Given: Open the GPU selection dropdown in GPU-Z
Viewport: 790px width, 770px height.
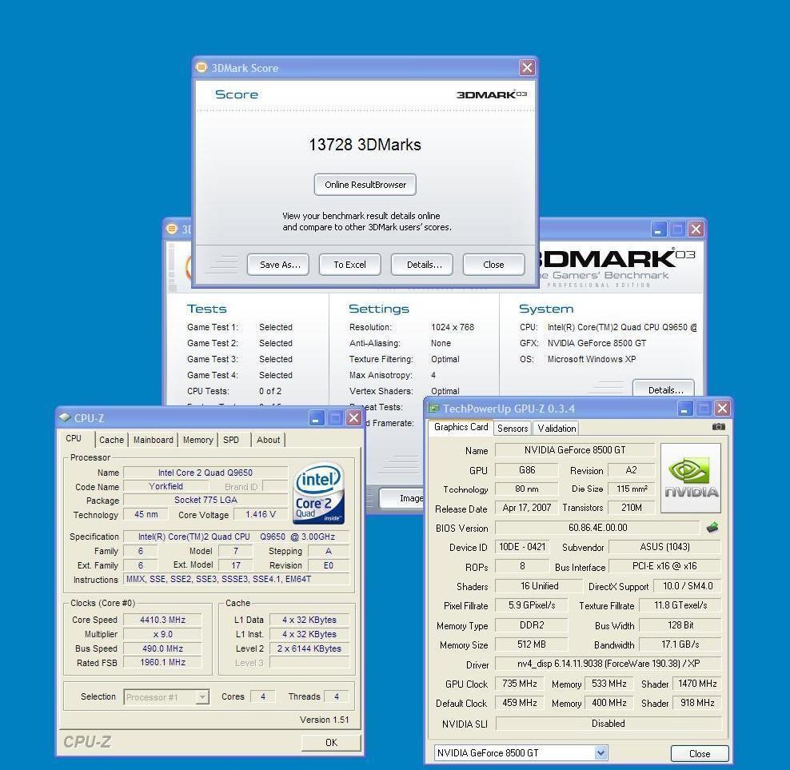Looking at the screenshot, I should pyautogui.click(x=600, y=753).
